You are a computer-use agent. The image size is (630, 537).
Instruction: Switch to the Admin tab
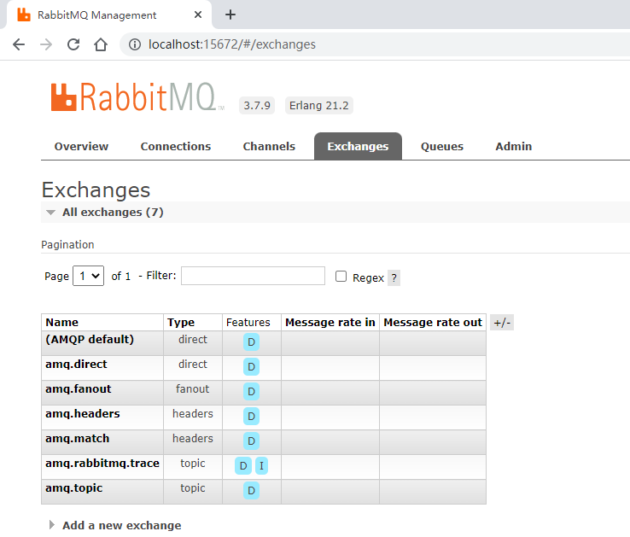click(514, 146)
